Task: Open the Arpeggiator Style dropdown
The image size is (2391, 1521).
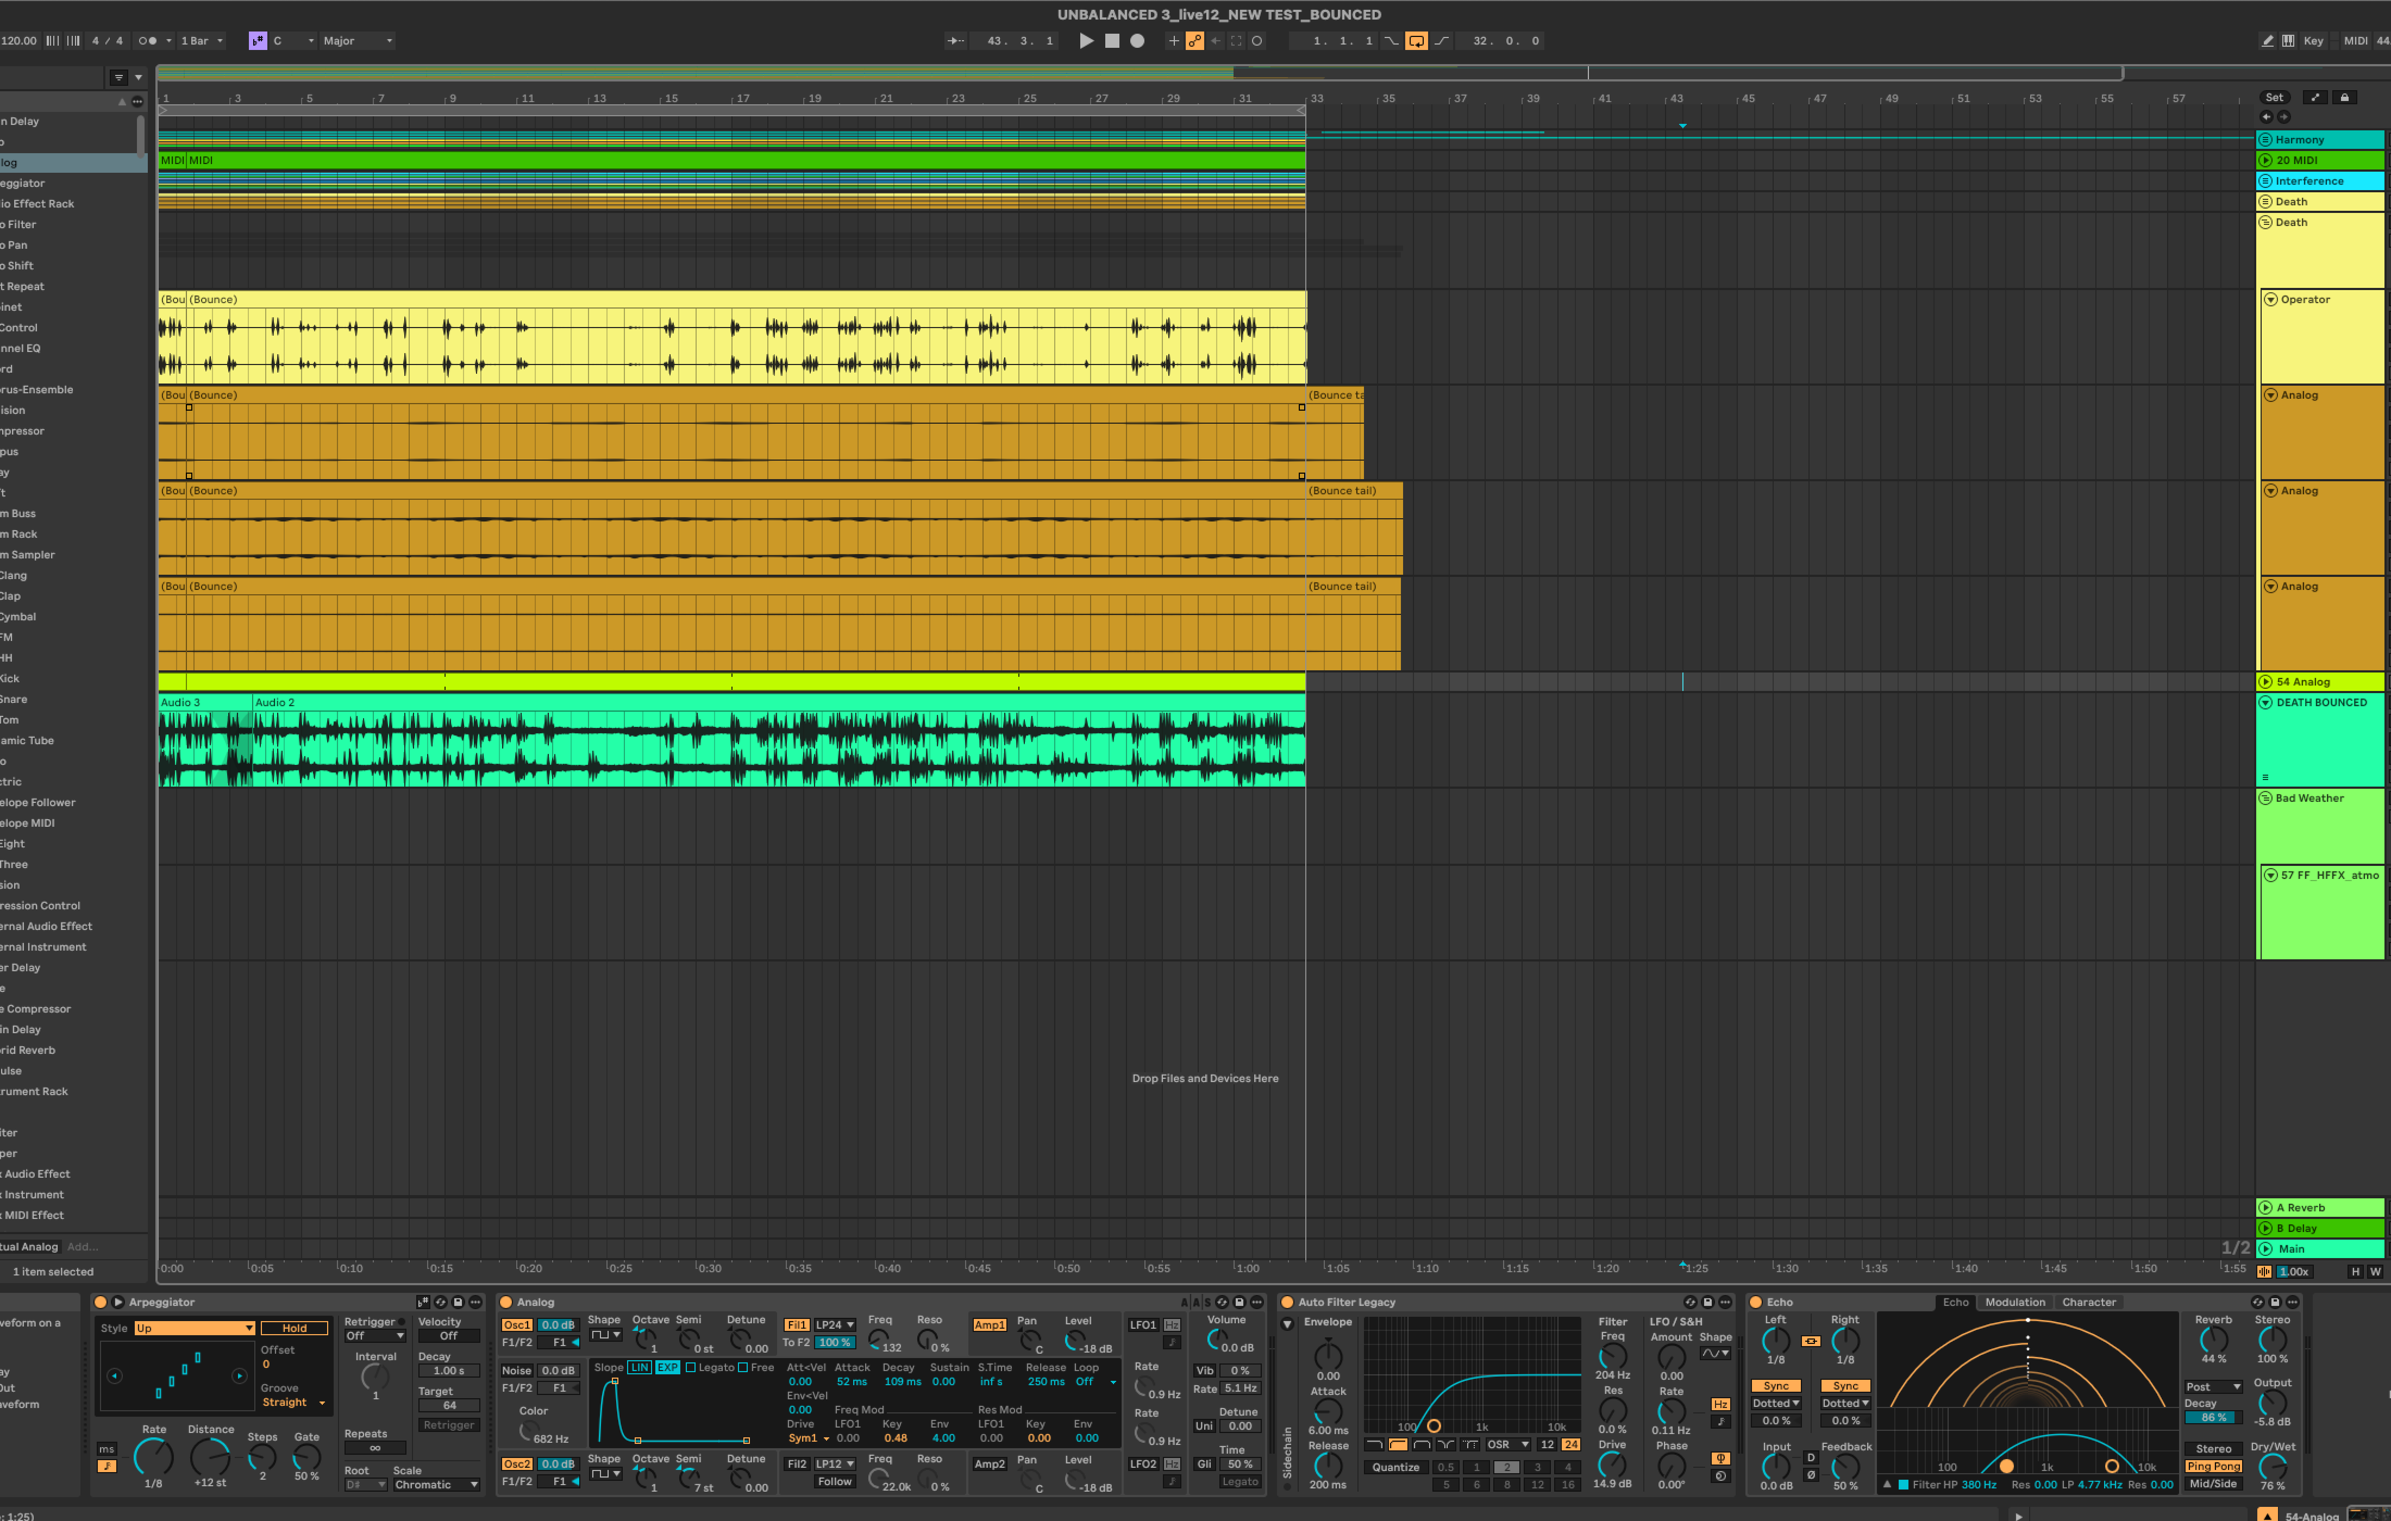Action: (195, 1328)
